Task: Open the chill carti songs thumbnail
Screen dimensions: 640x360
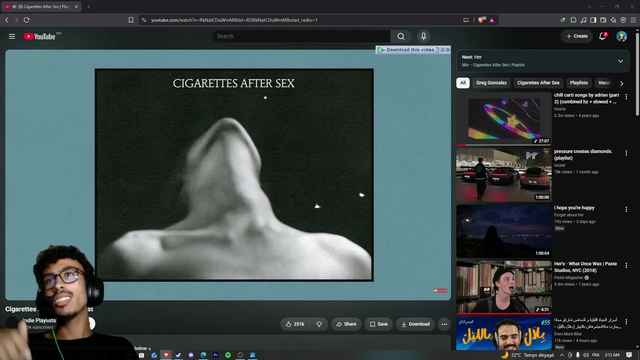Action: click(x=504, y=118)
